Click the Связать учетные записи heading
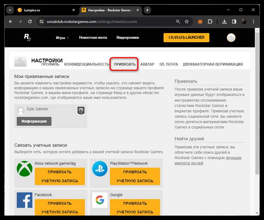The image size is (264, 220). 40,145
